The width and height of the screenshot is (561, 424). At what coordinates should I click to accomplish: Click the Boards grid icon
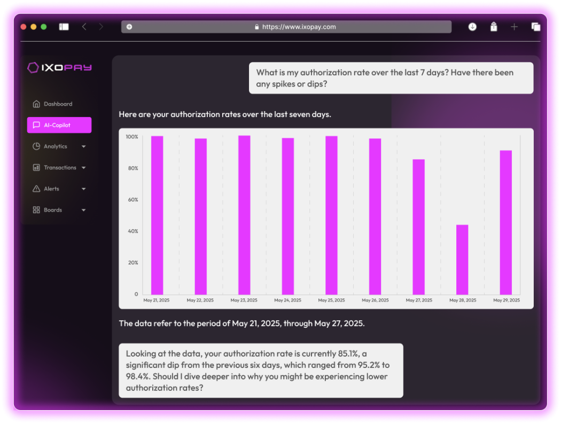point(36,210)
